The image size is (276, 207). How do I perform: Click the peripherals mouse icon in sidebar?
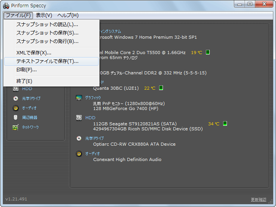coord(15,118)
